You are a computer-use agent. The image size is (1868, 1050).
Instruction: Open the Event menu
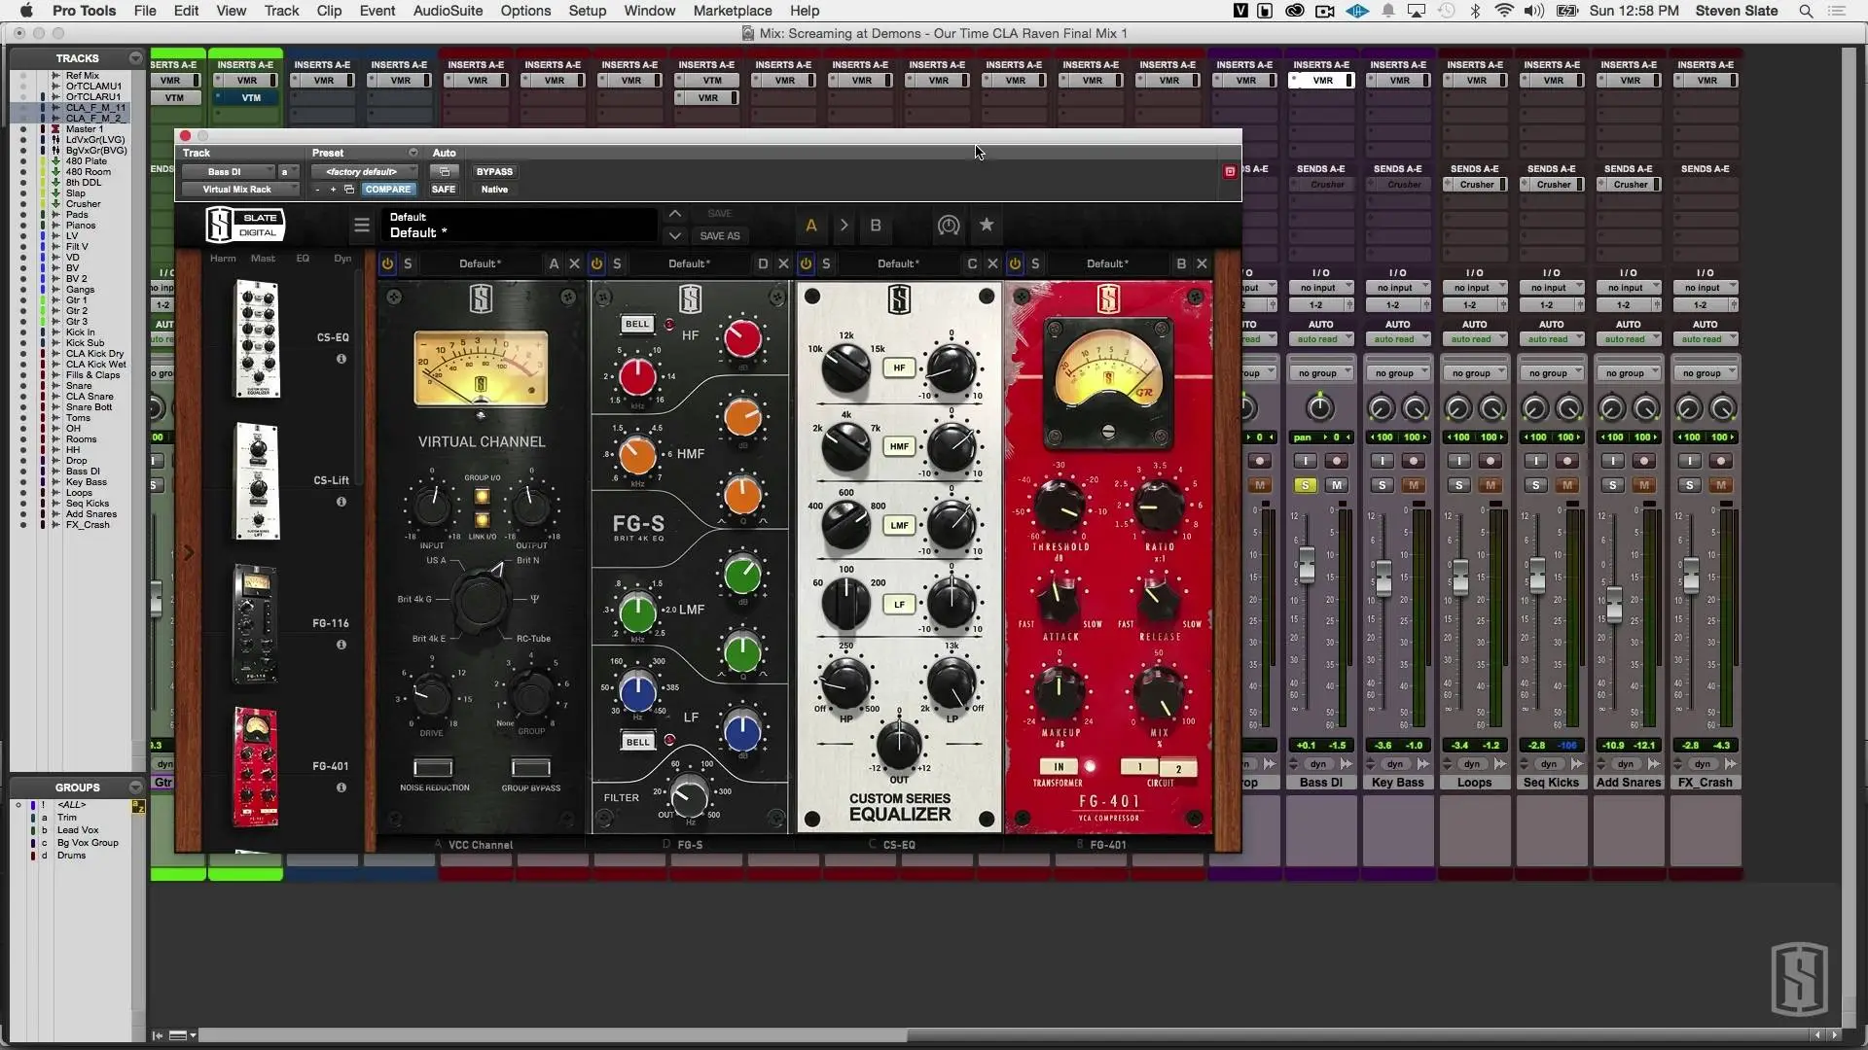pyautogui.click(x=377, y=11)
